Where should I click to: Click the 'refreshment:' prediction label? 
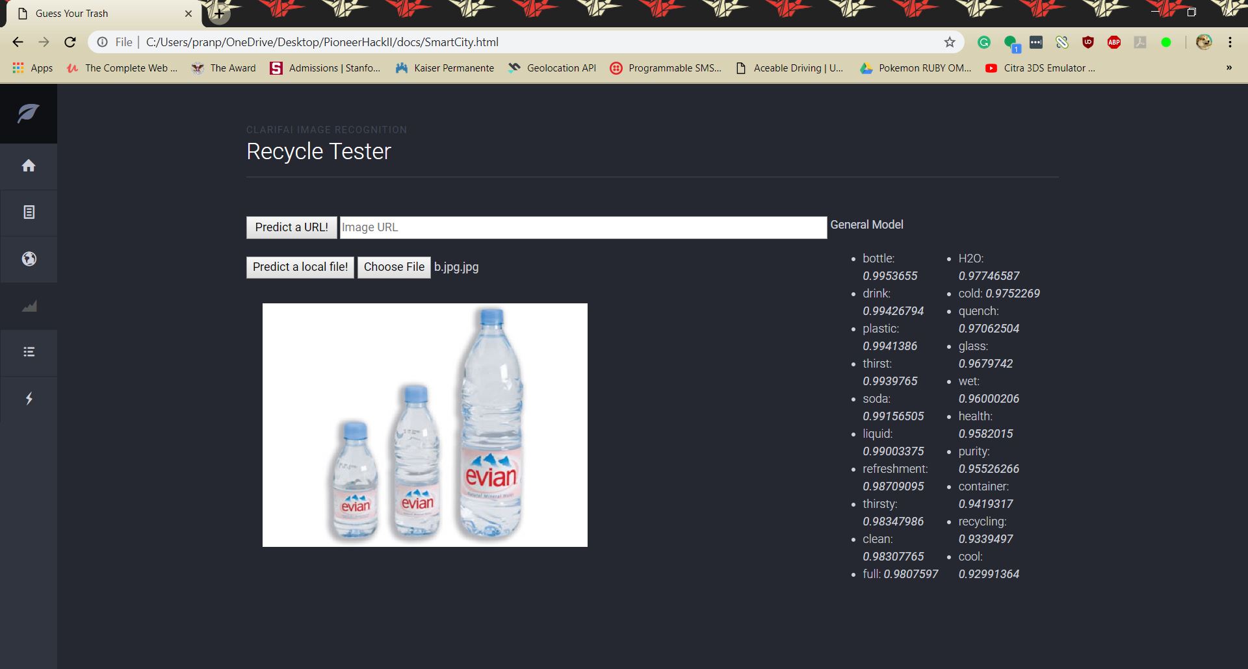click(895, 469)
